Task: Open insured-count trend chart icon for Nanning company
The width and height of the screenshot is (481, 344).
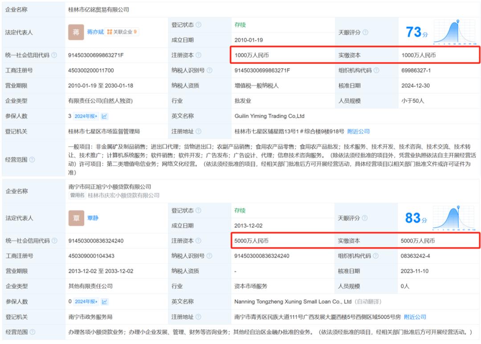Action: pos(105,302)
